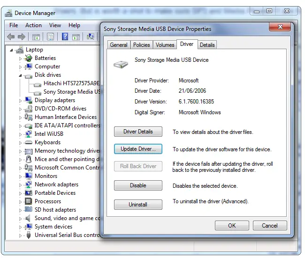The width and height of the screenshot is (305, 258).
Task: Click the Action Pane toolbar icon
Action: (x=76, y=37)
